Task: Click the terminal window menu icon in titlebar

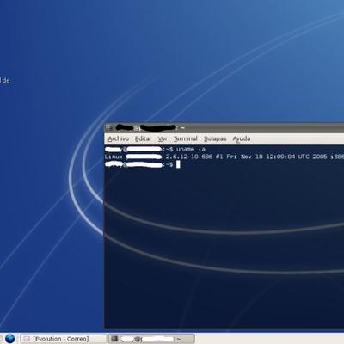Action: [x=109, y=127]
